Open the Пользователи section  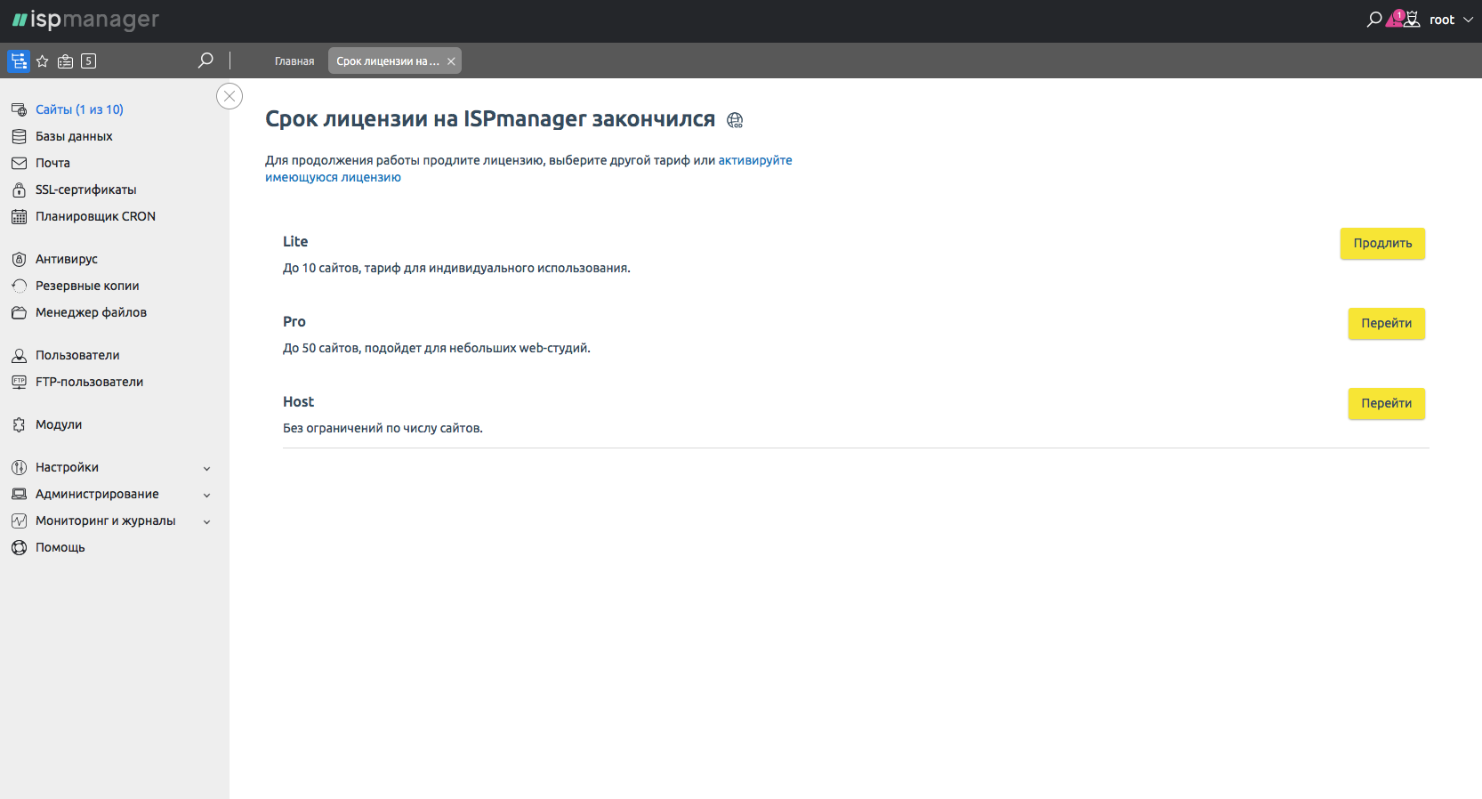point(77,355)
